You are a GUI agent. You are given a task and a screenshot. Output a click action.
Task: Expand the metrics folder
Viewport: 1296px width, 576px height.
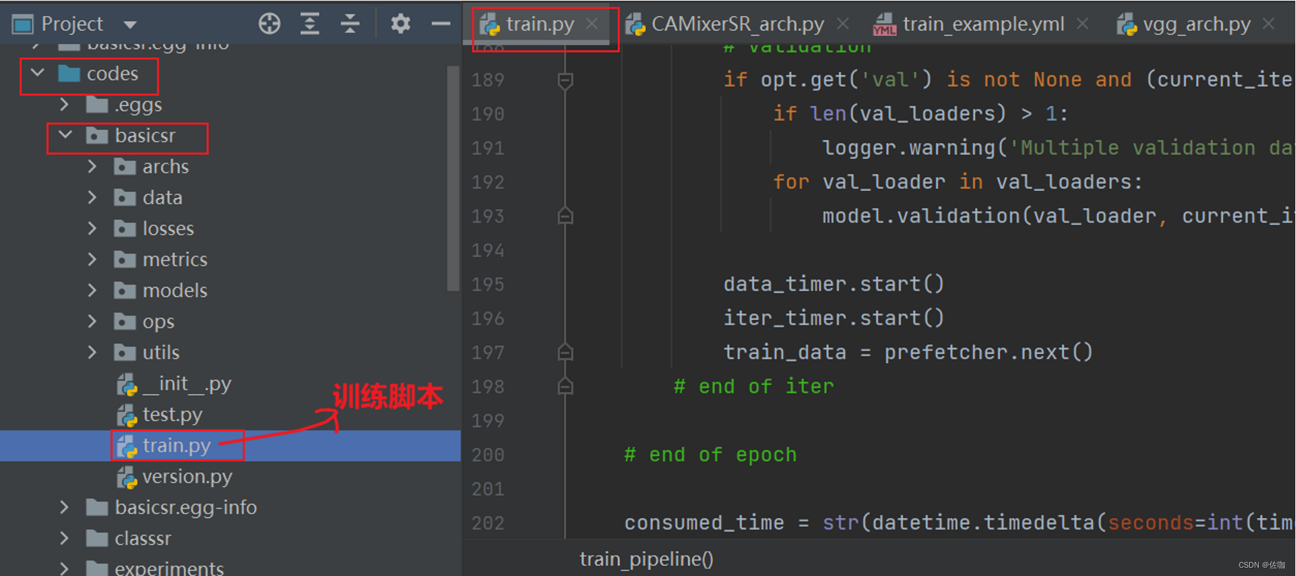[92, 260]
